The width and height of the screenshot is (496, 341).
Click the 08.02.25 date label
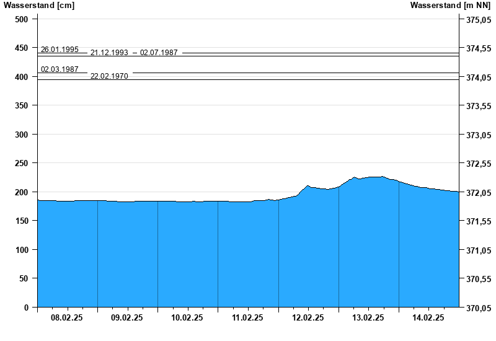[x=67, y=317]
